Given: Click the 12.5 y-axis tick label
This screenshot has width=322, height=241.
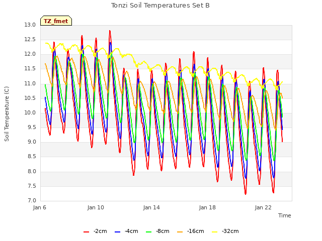Looking at the screenshot, I should click(x=30, y=39).
